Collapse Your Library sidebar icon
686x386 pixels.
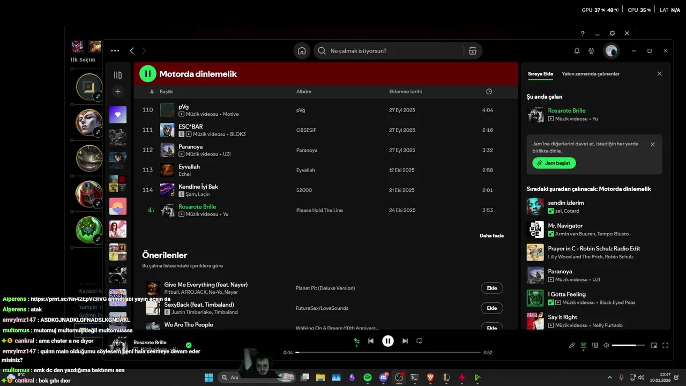point(118,75)
